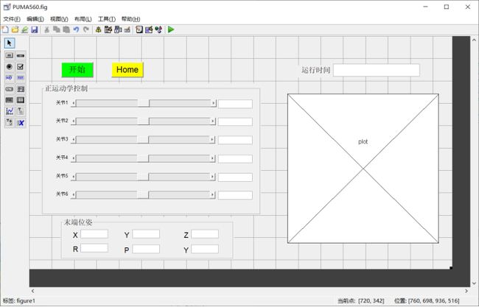Click the Copy icon in the toolbar

point(57,29)
